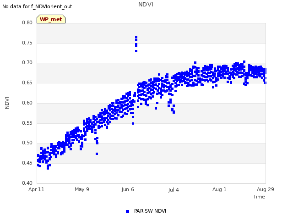Click the vertical NDVI axis label
Viewport: 293px width, 220px height.
point(7,103)
